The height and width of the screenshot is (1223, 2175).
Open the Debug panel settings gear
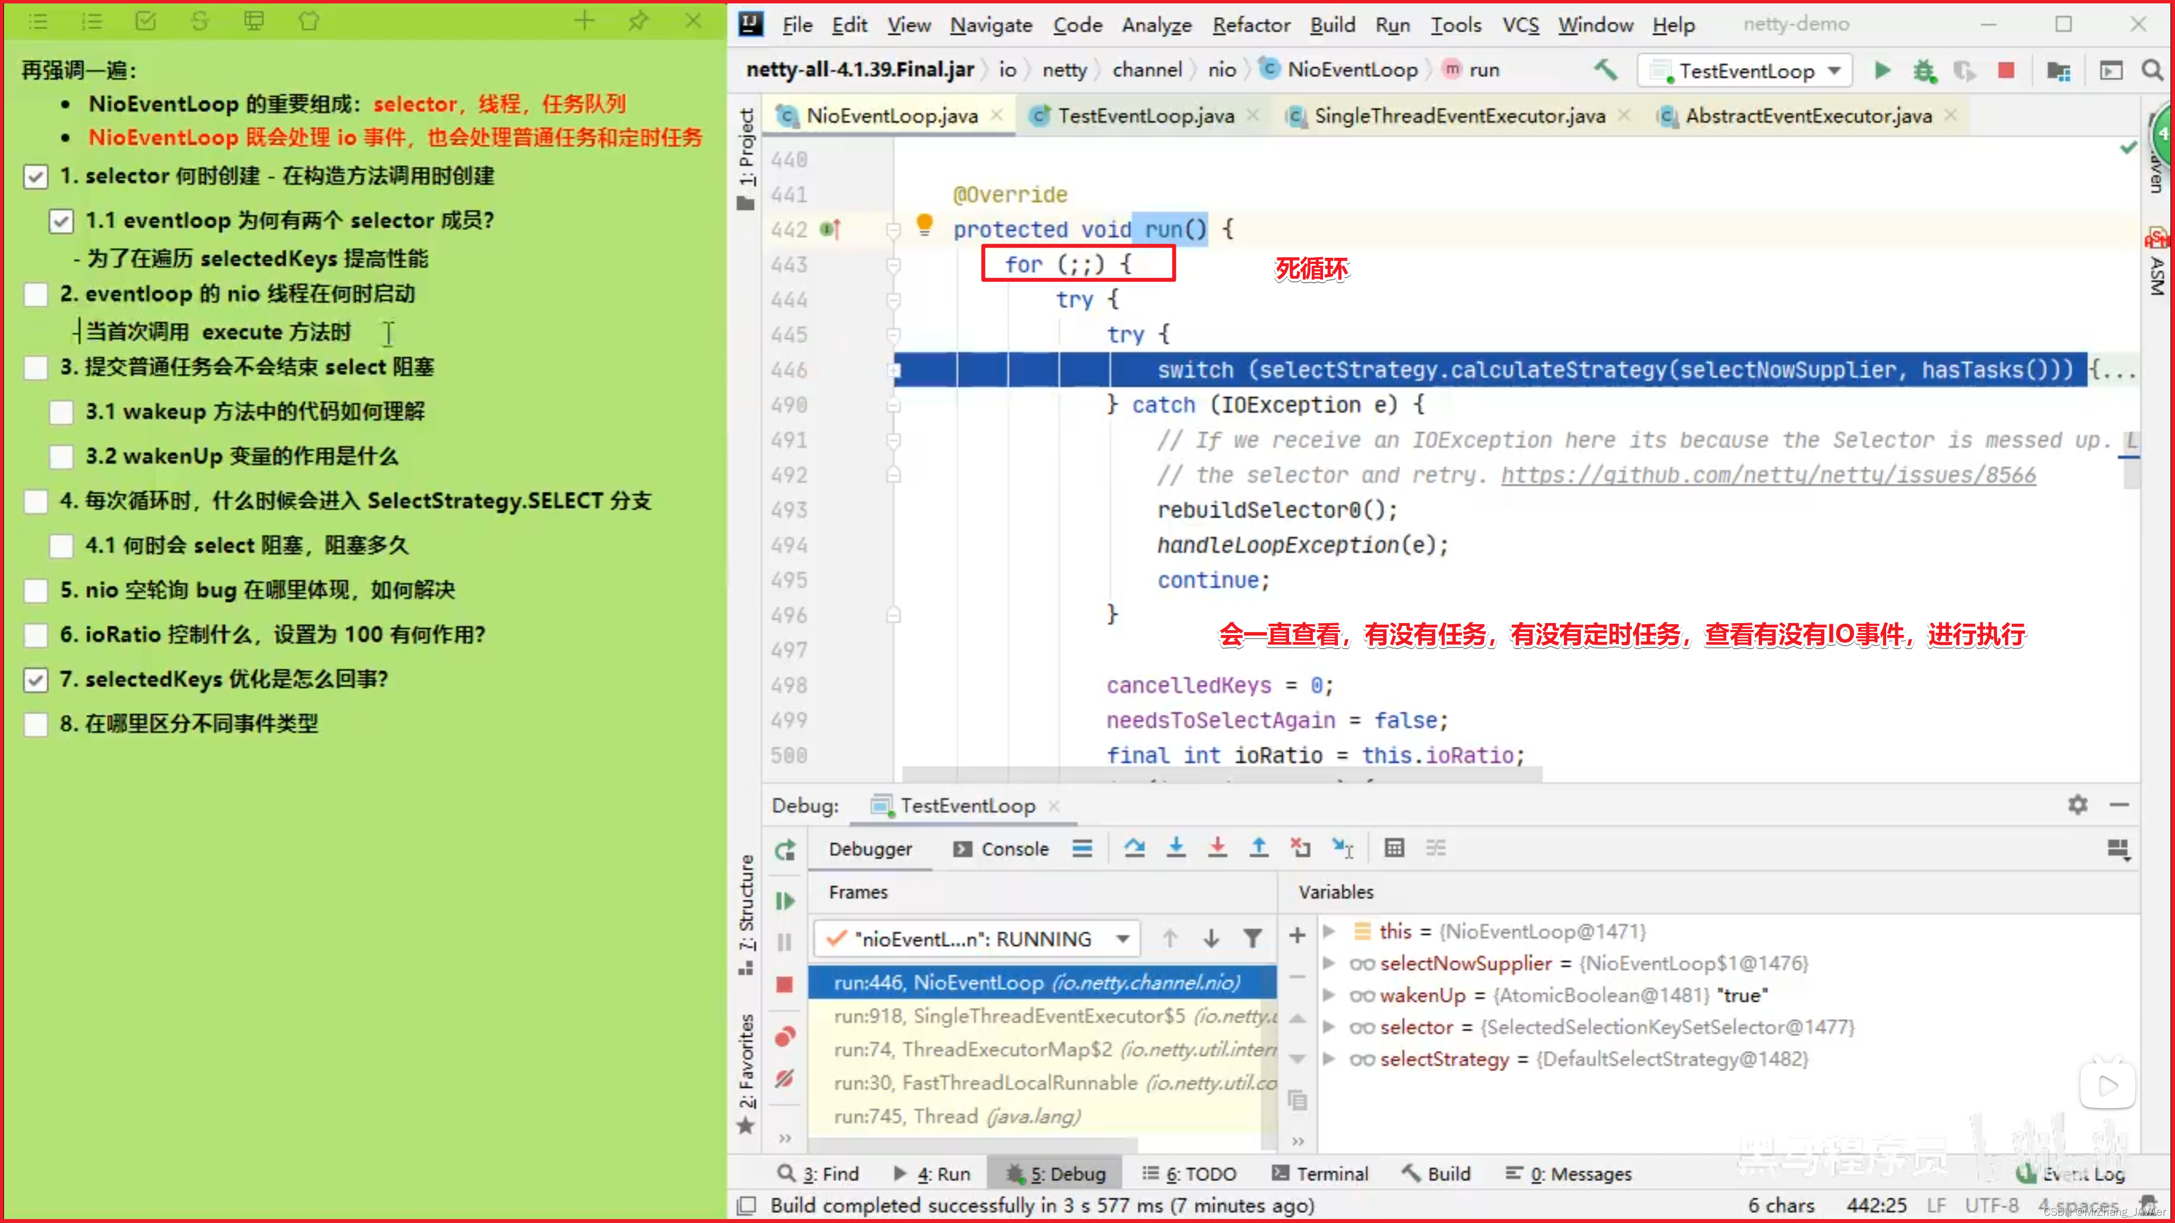click(2078, 805)
